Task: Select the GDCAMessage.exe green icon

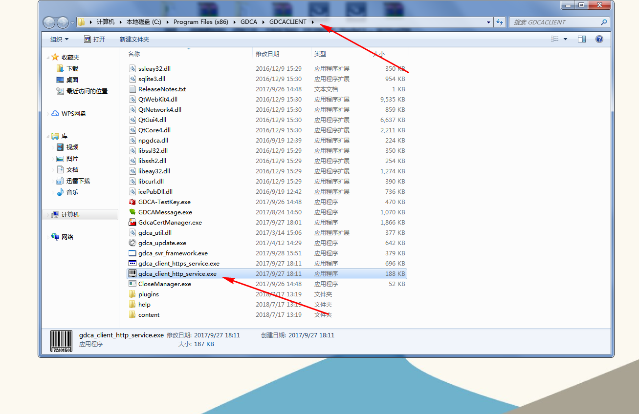Action: click(132, 212)
